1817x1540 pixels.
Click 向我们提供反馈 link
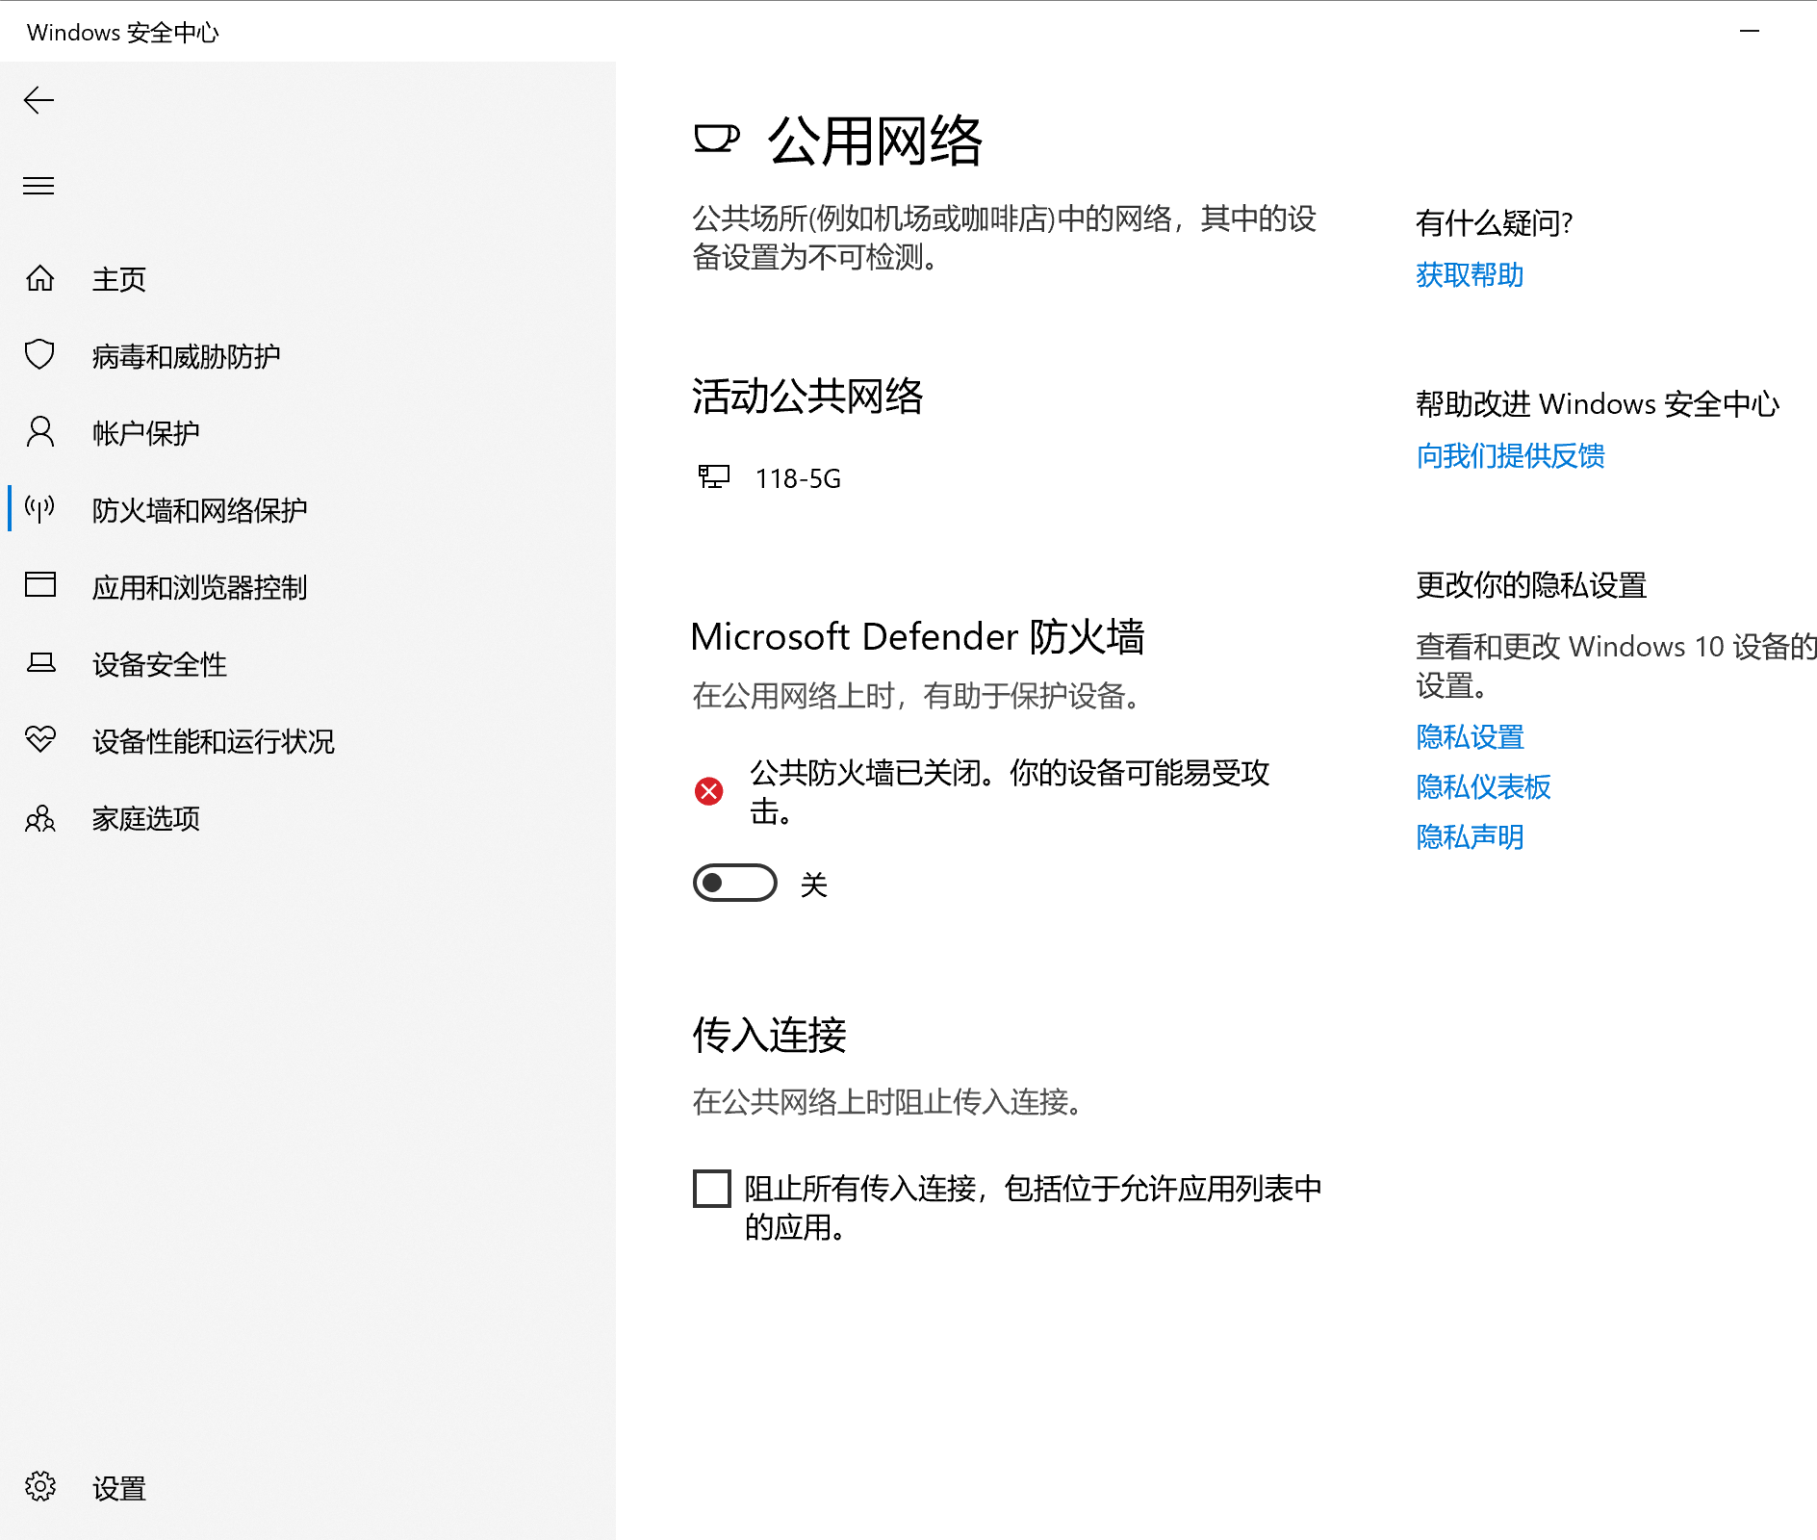[x=1511, y=456]
